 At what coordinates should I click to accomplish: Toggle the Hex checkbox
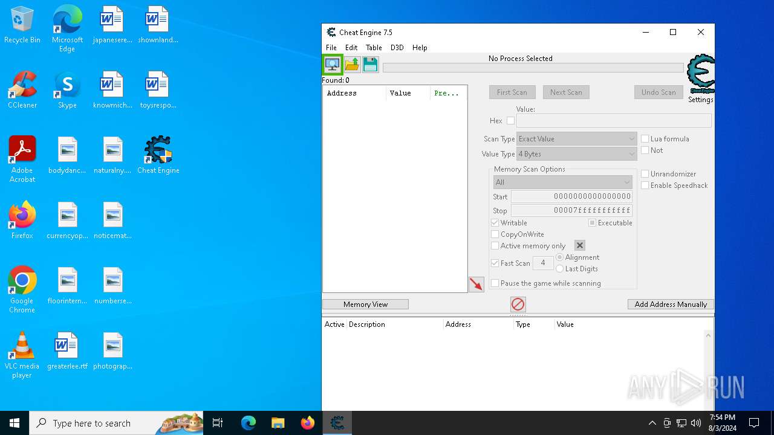510,121
